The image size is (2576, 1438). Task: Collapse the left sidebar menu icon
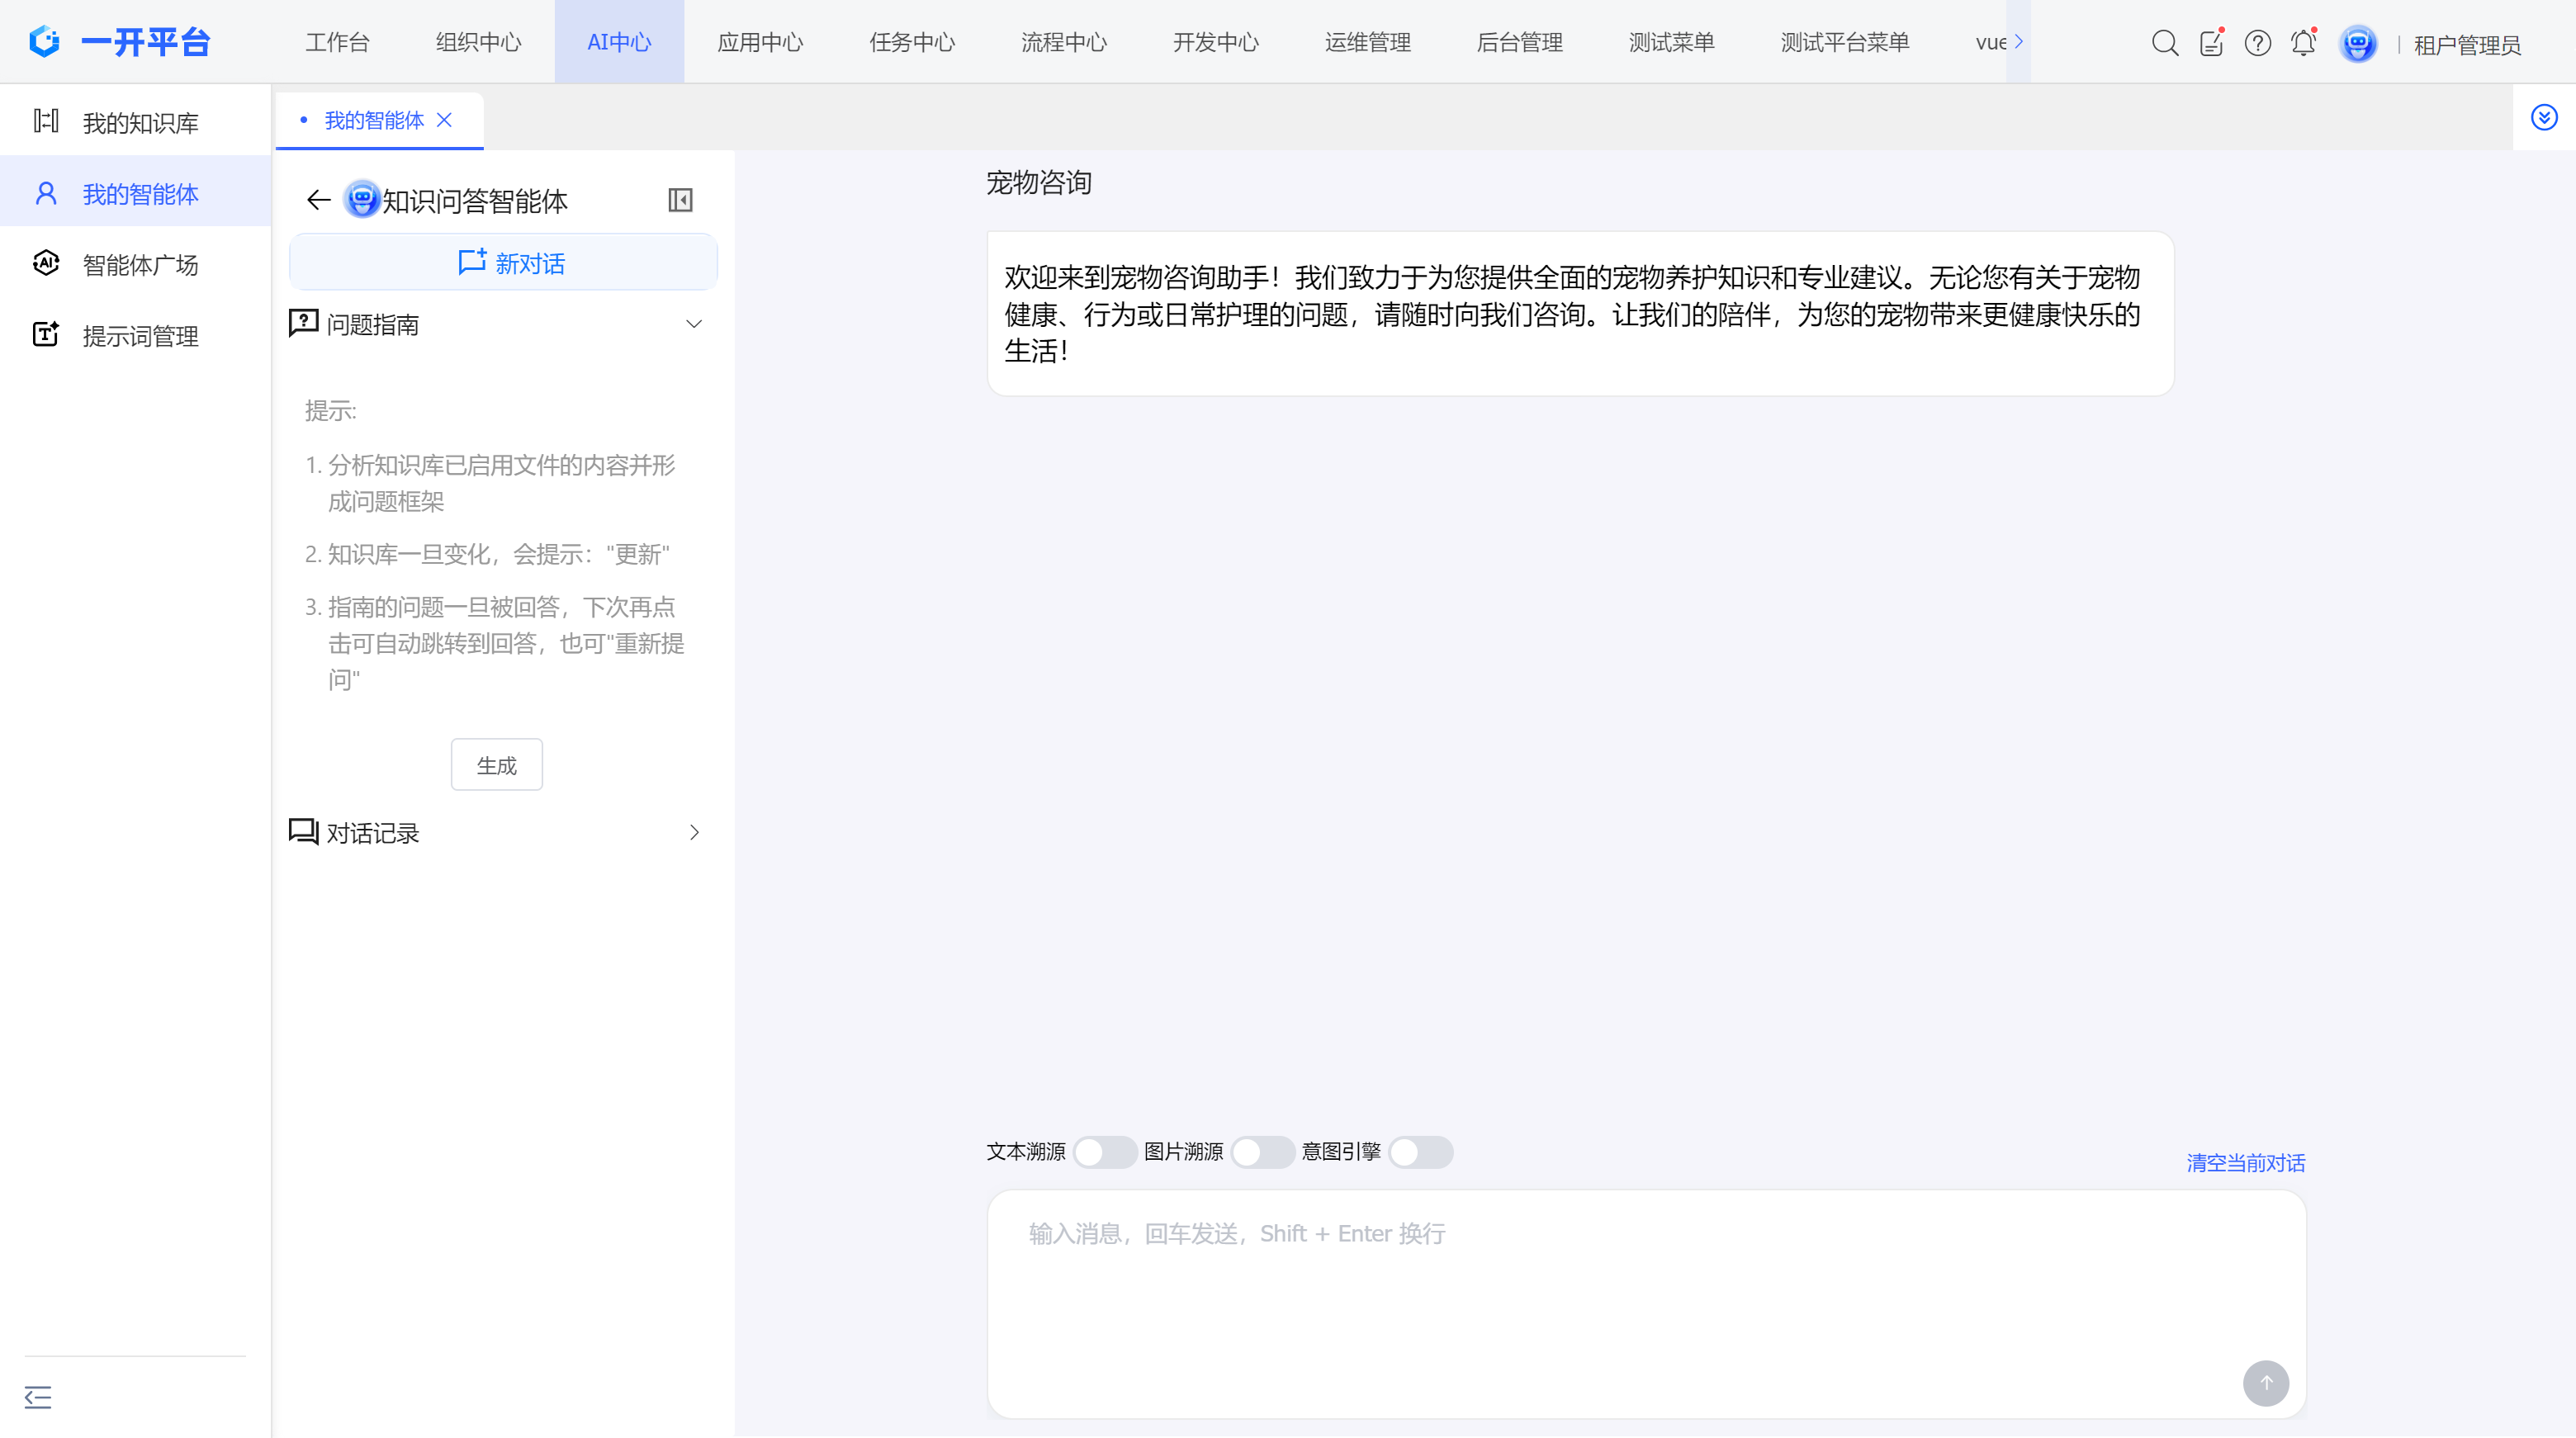click(x=38, y=1397)
